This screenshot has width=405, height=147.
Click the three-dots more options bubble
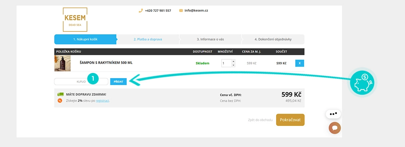[x=333, y=114]
